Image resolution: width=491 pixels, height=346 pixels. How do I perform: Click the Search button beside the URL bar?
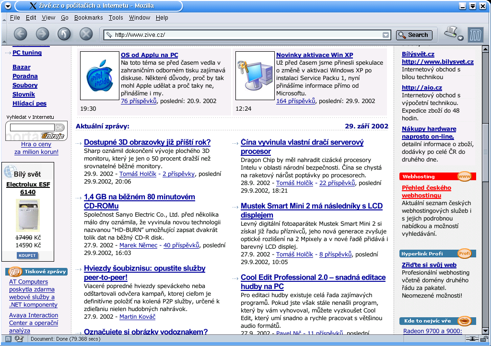(414, 35)
